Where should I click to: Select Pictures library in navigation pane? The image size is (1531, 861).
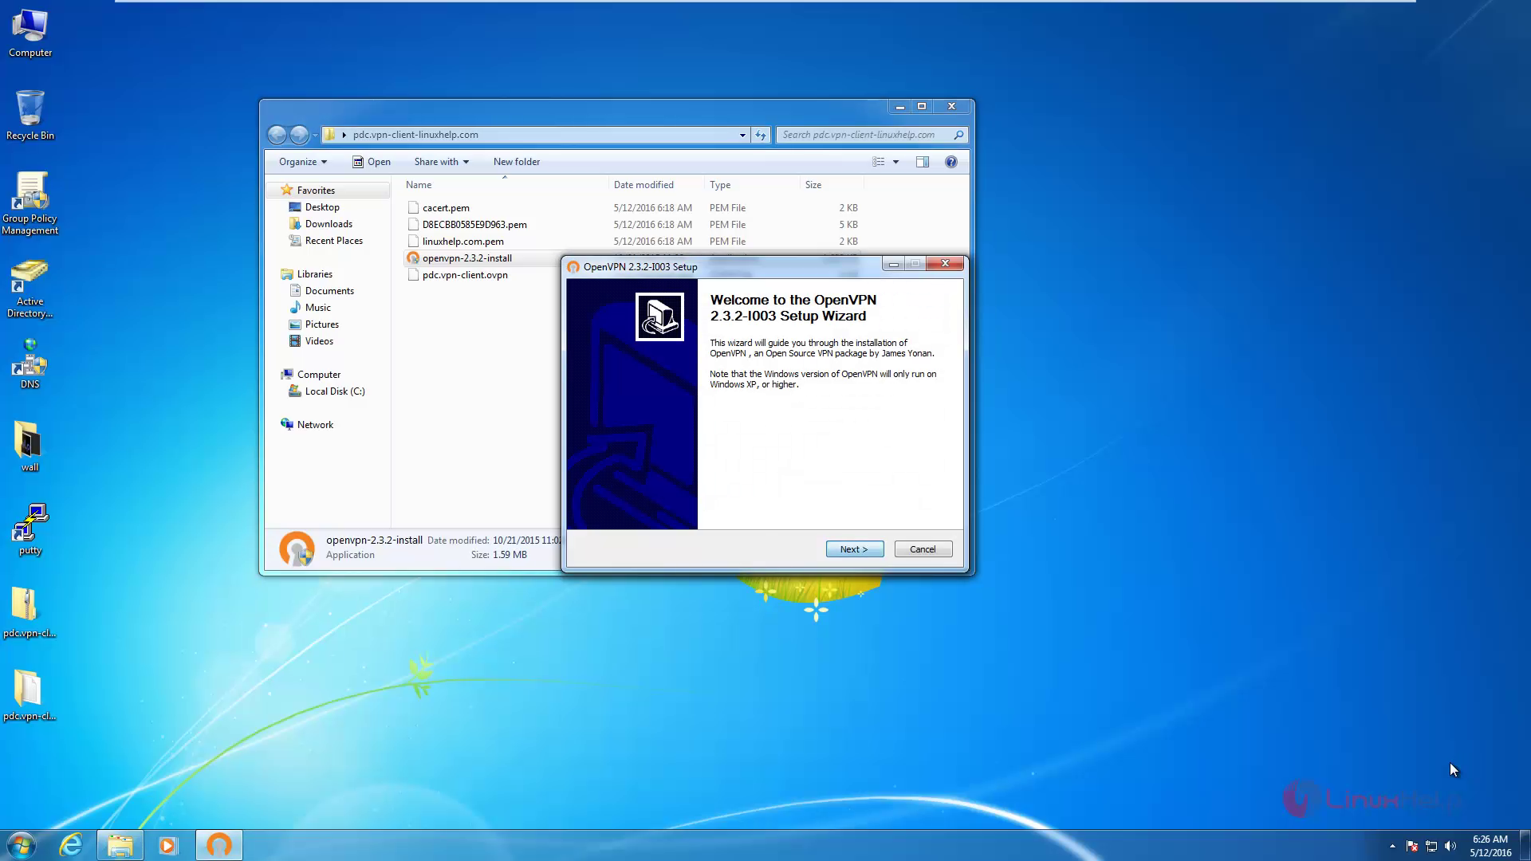pos(321,324)
